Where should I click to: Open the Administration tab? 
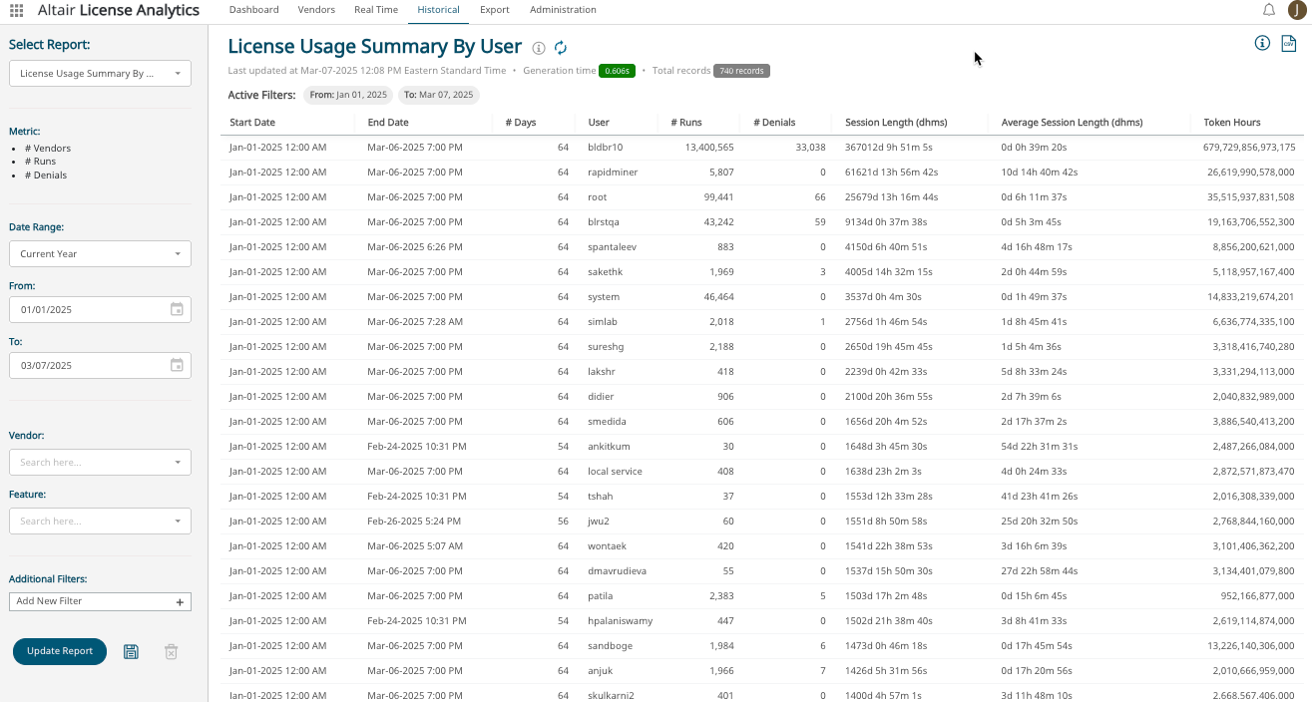click(563, 10)
